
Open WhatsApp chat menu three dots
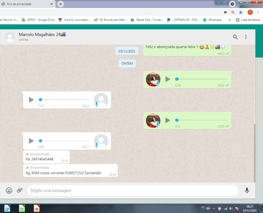pyautogui.click(x=246, y=37)
